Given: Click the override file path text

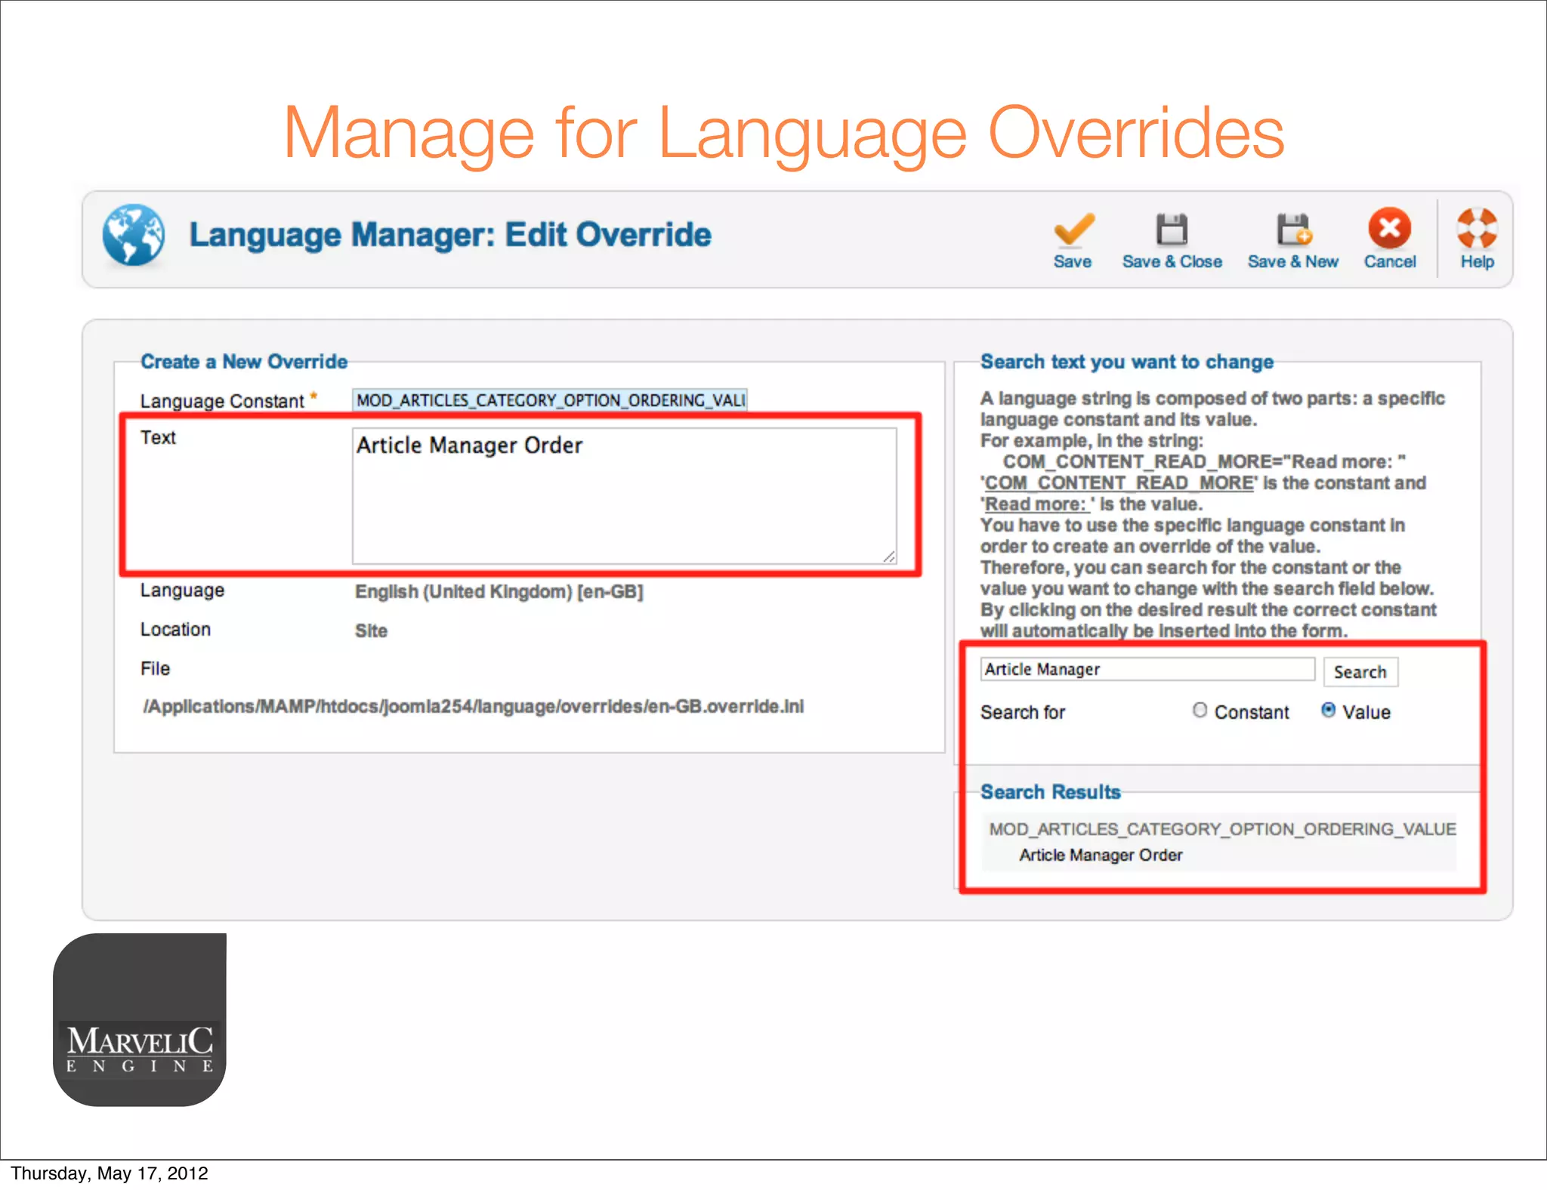Looking at the screenshot, I should (x=474, y=706).
